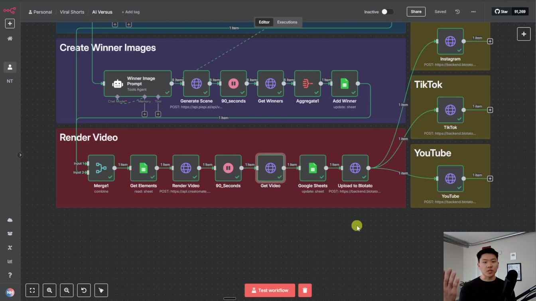The height and width of the screenshot is (301, 536).
Task: Zoom in on the canvas
Action: point(49,290)
